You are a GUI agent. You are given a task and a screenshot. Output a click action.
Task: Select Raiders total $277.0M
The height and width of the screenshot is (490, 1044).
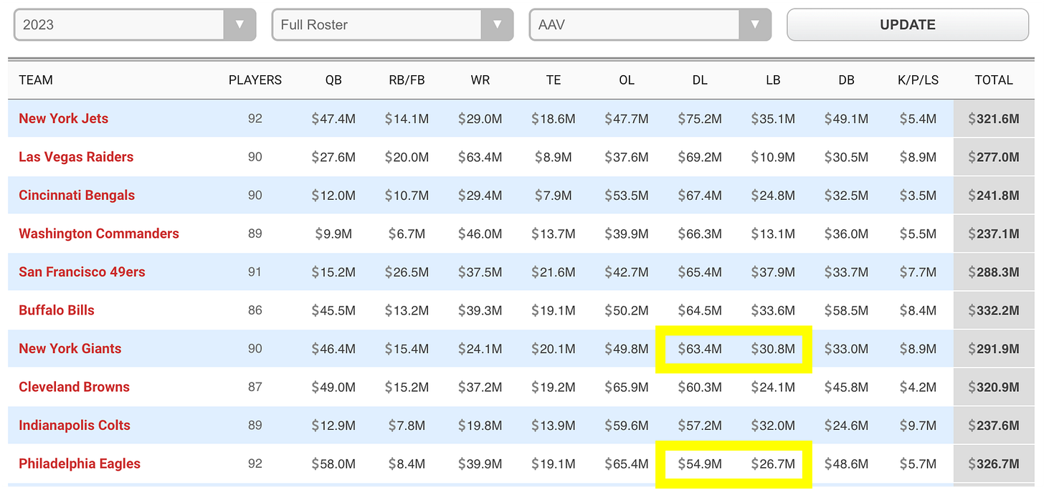(x=994, y=157)
